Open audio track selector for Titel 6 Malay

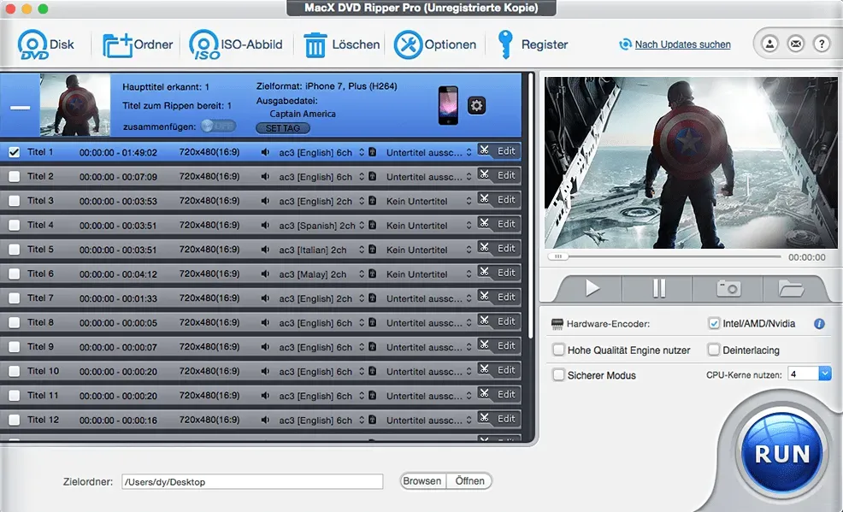coord(362,274)
